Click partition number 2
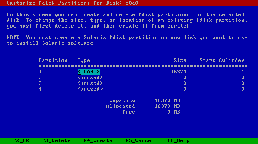The image size is (258, 144). point(40,77)
